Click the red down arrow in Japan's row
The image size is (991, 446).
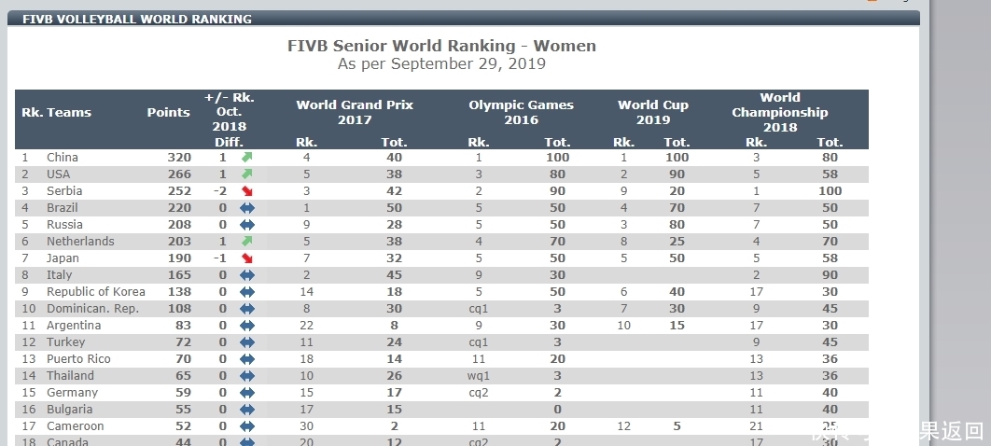click(247, 258)
